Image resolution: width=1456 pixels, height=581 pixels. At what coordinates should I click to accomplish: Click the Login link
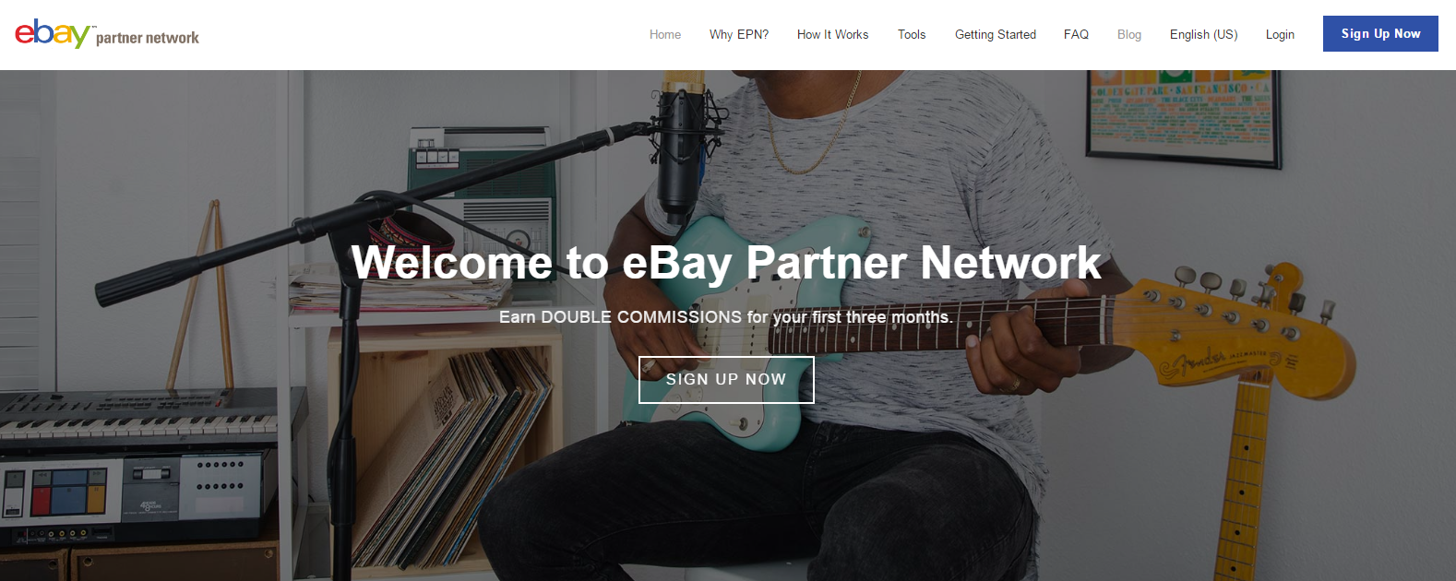(1280, 34)
